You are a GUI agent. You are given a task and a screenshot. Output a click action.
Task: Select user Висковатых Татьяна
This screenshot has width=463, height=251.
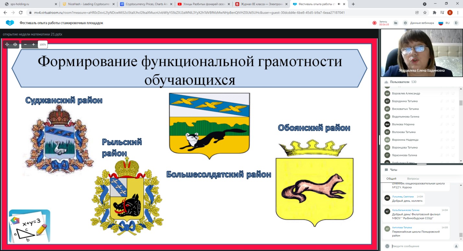(x=405, y=109)
